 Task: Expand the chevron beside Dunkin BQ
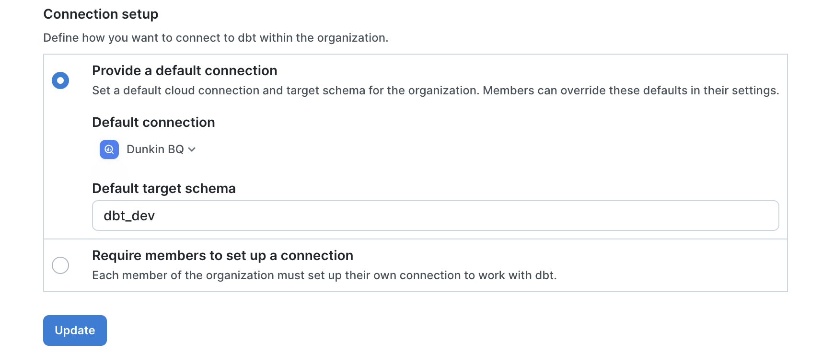[192, 149]
